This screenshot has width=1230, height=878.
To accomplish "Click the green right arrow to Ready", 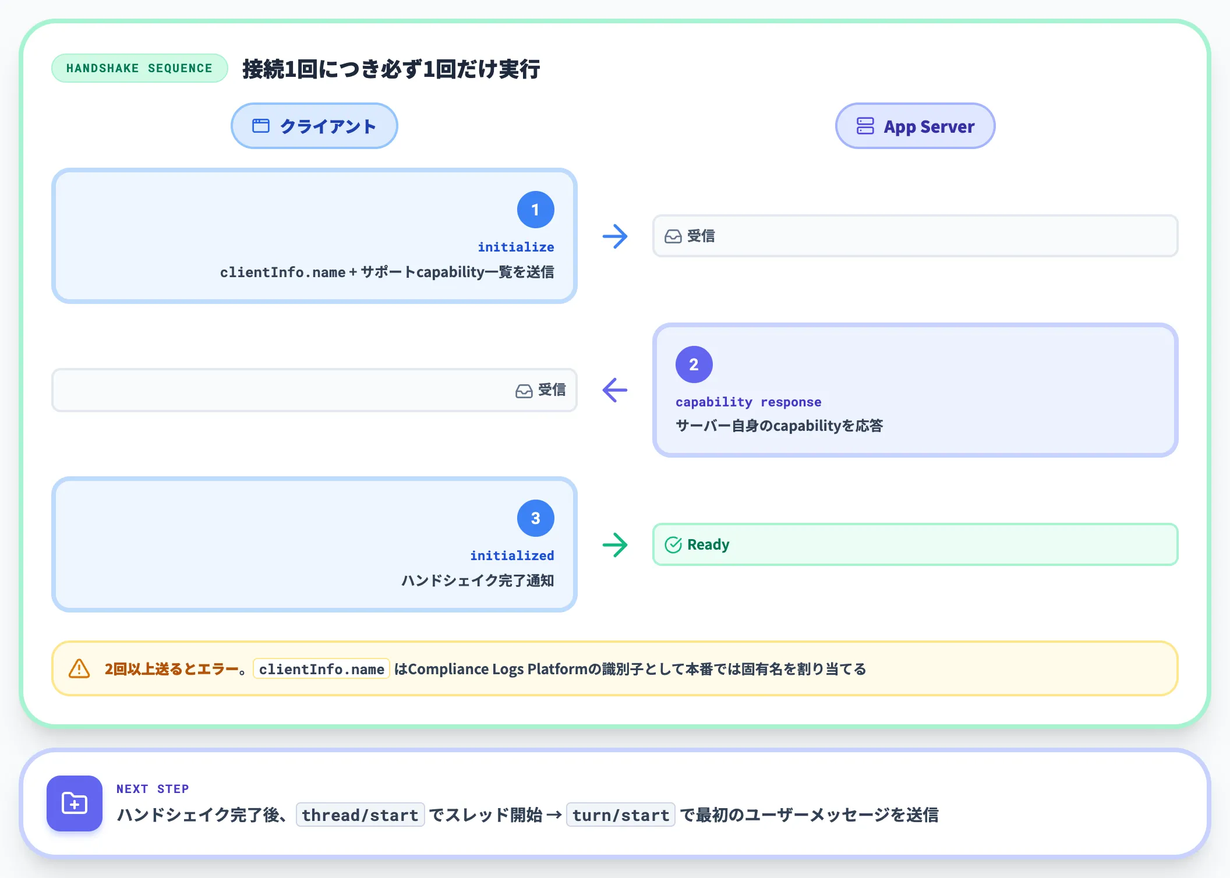I will (615, 545).
